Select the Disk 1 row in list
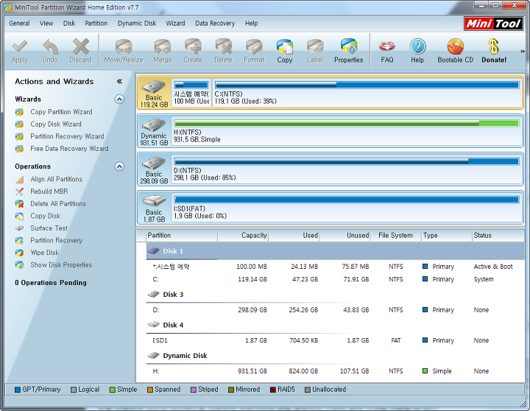 [335, 251]
